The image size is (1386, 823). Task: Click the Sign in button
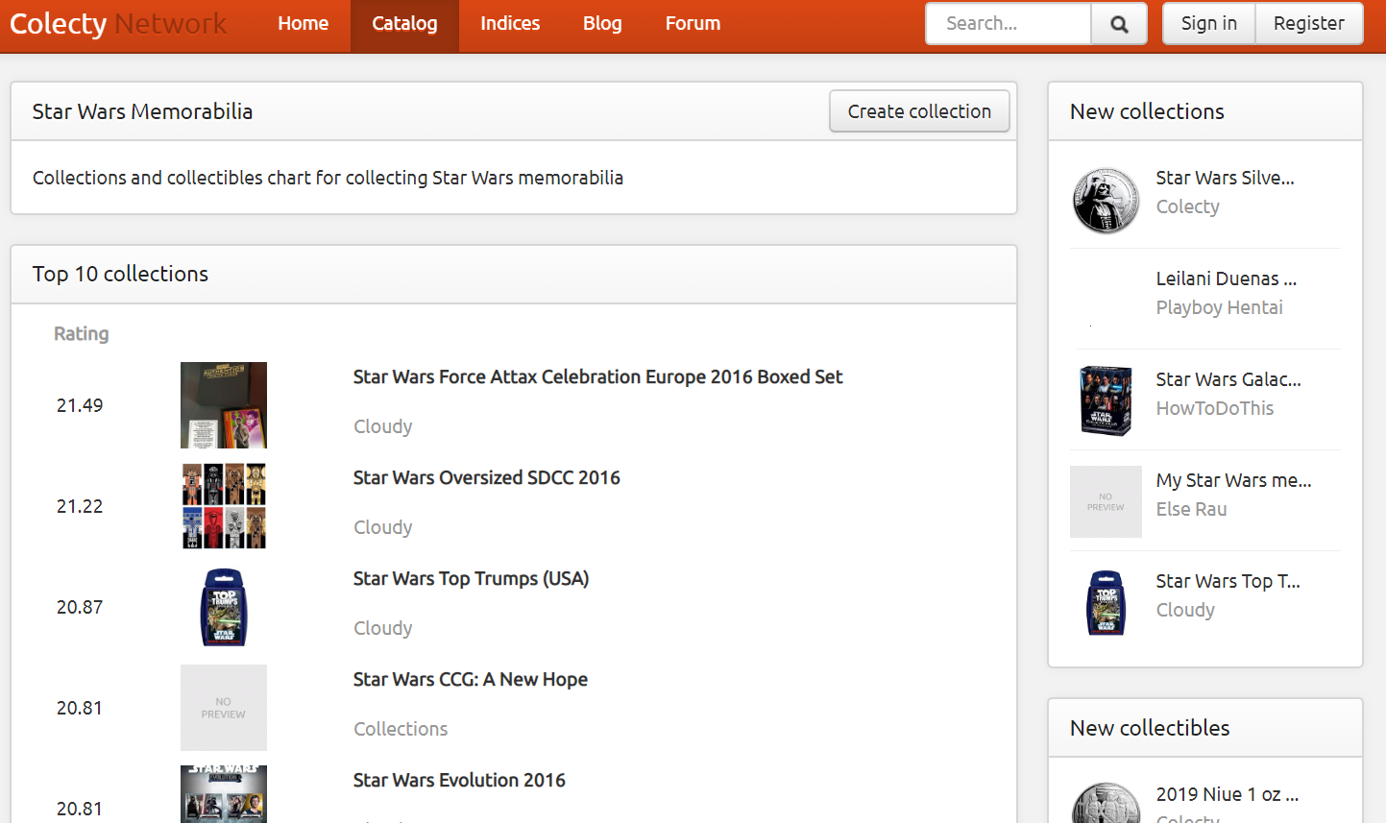1208,24
